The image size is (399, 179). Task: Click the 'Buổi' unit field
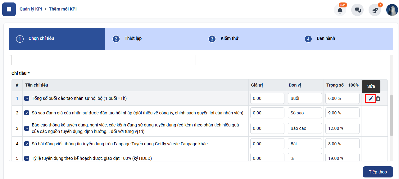(x=305, y=98)
